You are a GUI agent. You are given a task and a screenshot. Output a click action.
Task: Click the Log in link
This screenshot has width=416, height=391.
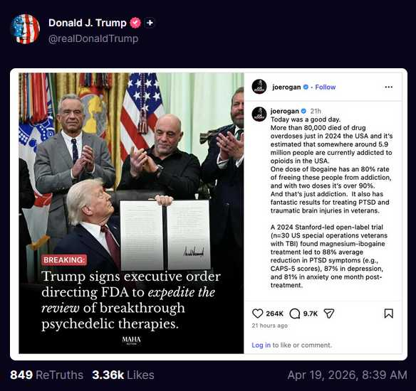coord(261,346)
